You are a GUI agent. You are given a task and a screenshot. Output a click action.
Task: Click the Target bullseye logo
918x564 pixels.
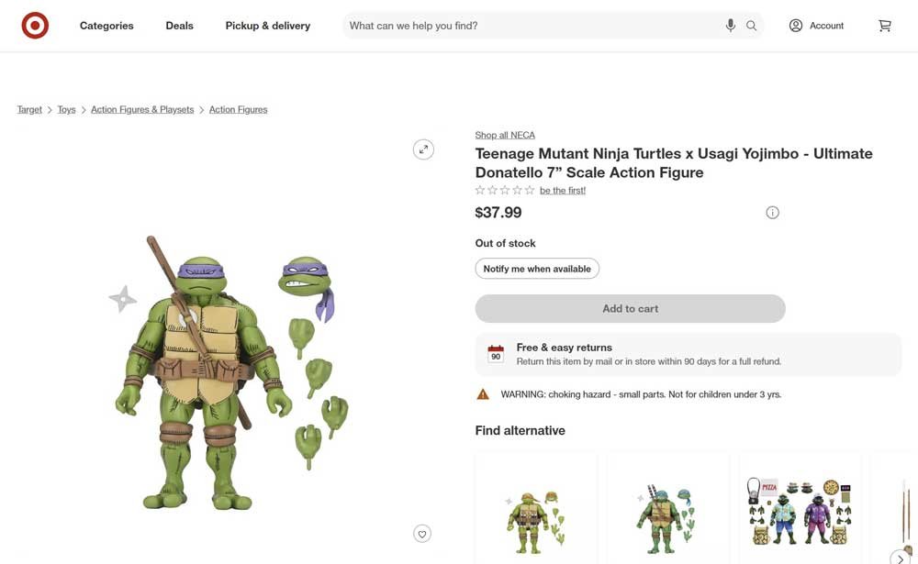tap(34, 25)
